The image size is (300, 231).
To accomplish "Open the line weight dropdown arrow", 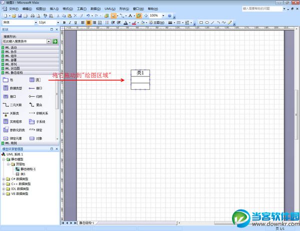I will click(x=174, y=22).
